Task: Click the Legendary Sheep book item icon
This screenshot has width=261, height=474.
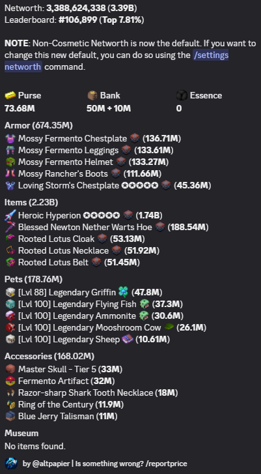Action: coord(128,340)
